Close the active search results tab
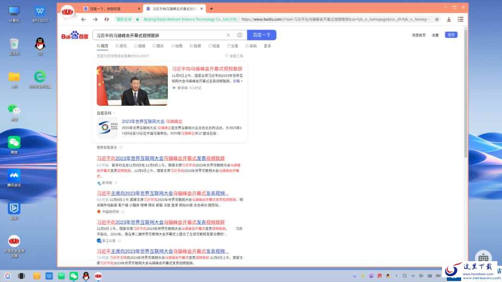Image resolution: width=502 pixels, height=282 pixels. [x=201, y=9]
